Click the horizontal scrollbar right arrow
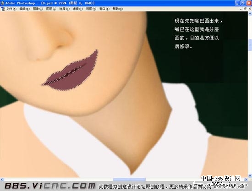 [x=246, y=180]
